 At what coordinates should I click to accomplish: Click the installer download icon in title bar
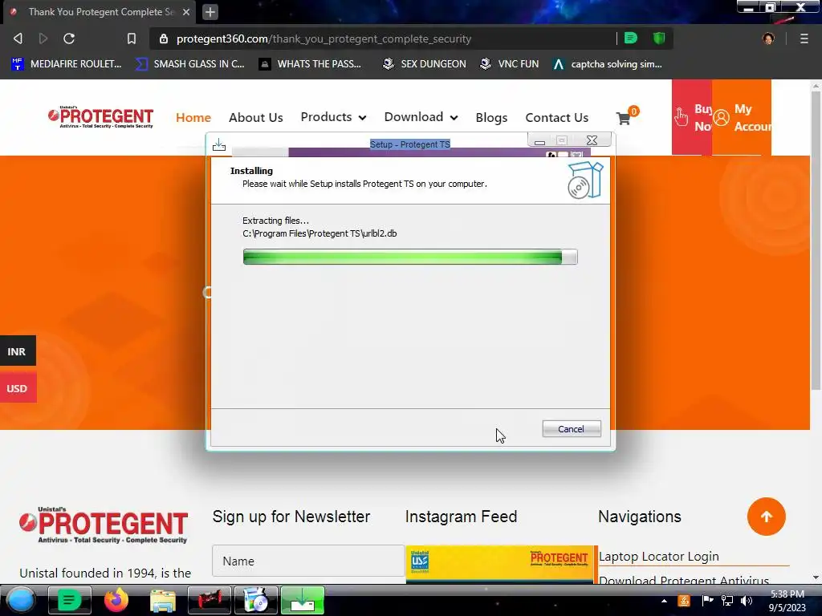click(219, 144)
